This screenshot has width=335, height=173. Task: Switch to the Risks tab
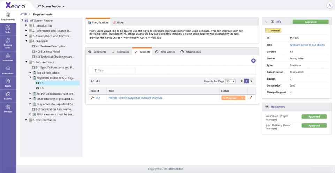(118, 22)
